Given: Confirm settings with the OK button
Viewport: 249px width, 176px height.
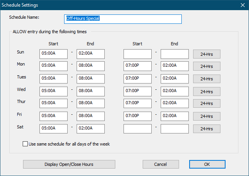Looking at the screenshot, I should (207, 164).
